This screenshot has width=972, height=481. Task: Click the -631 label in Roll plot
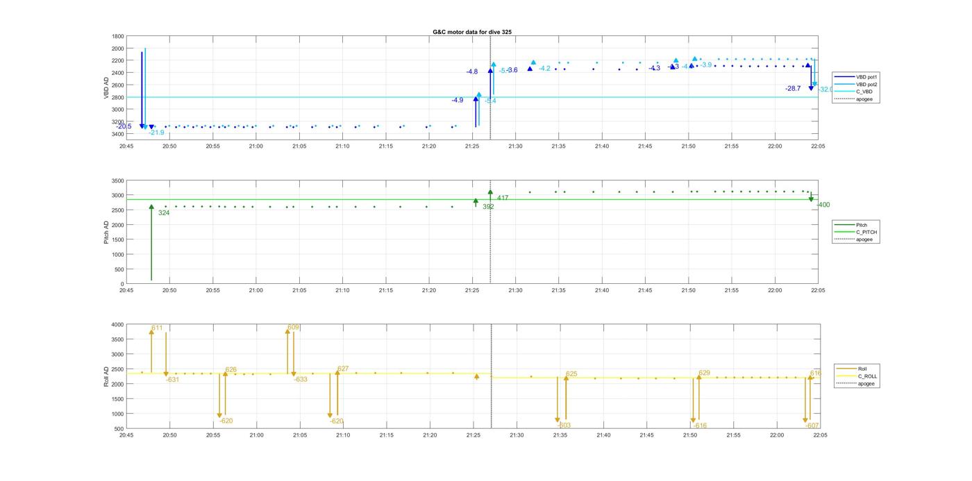tap(172, 380)
